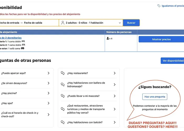Click the price tag icon
184x131 pixels.
(159, 6)
